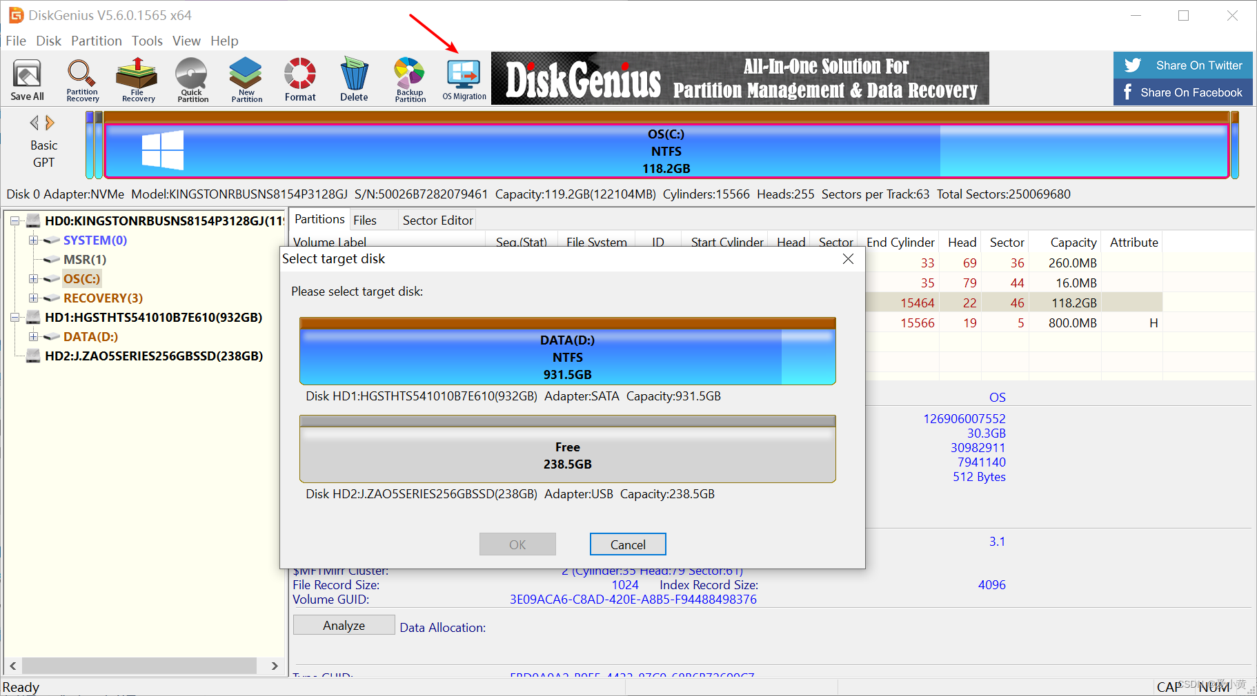Select DATA(D:) in the disk tree
This screenshot has width=1257, height=696.
point(90,336)
